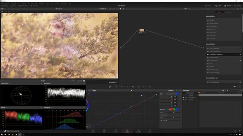The width and height of the screenshot is (243, 136).
Task: Select the pointer tool in node editor
Action: pos(121,9)
